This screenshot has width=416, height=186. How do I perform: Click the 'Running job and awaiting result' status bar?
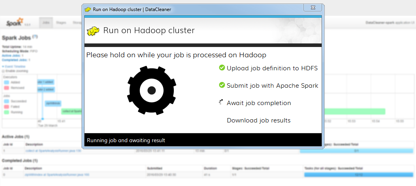(x=203, y=140)
